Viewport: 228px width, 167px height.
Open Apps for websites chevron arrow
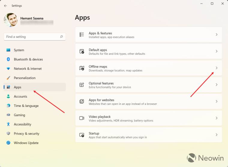click(217, 101)
